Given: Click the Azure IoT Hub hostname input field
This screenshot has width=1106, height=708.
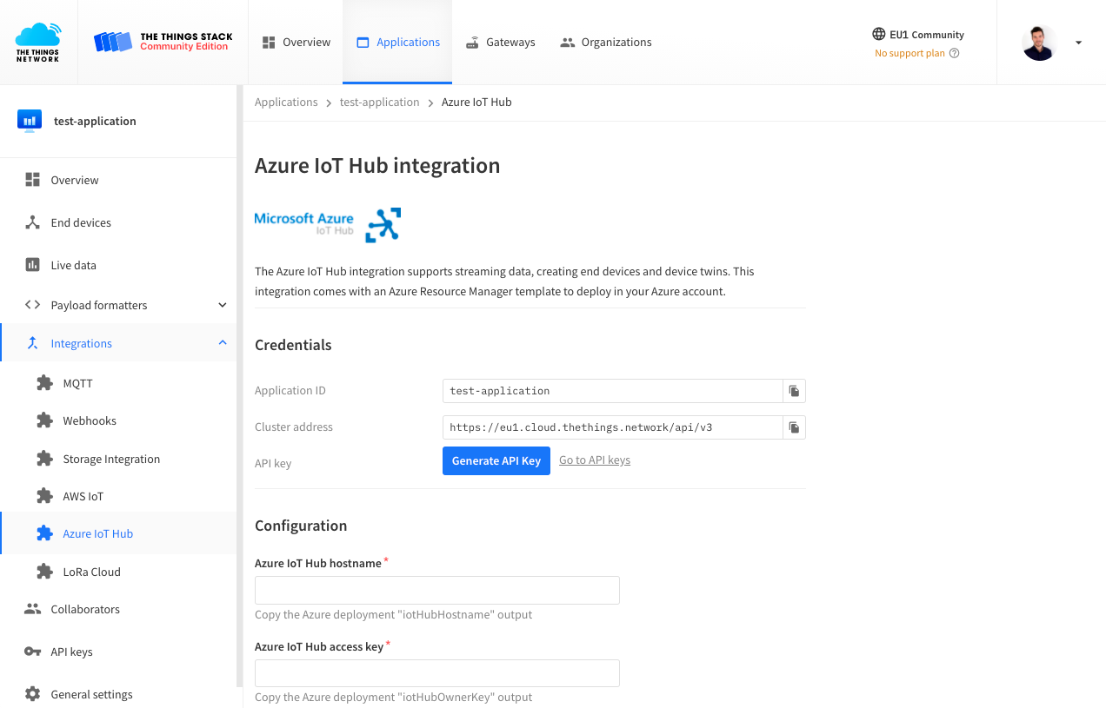Looking at the screenshot, I should (436, 590).
